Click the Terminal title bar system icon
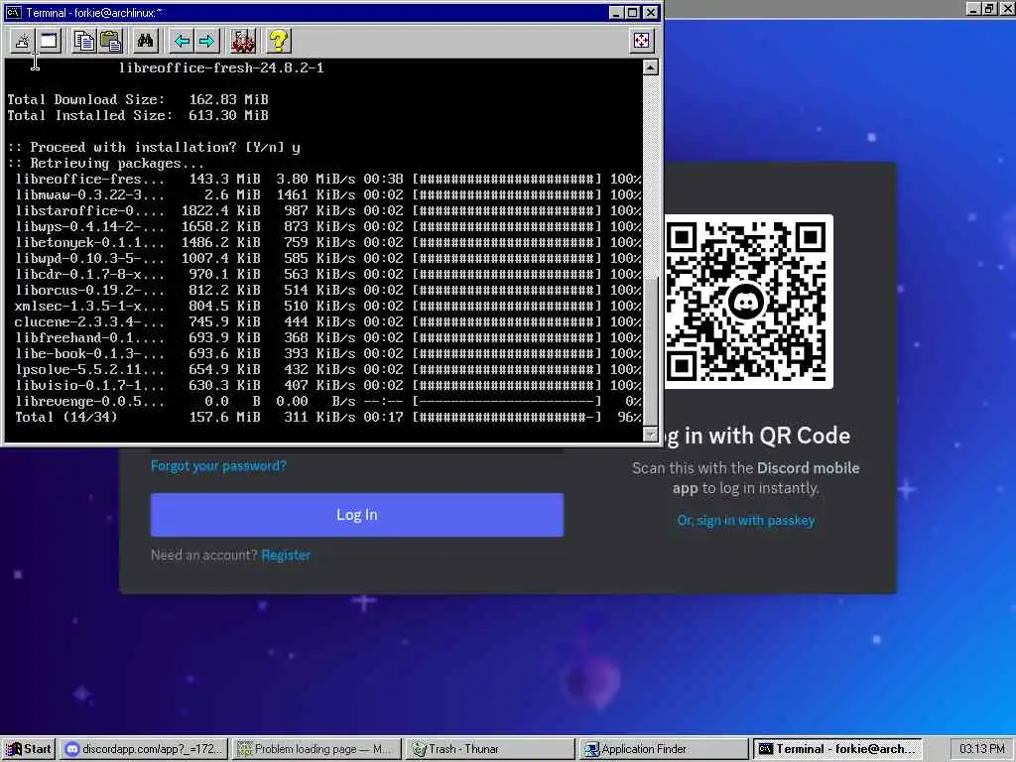1016x762 pixels. (14, 12)
